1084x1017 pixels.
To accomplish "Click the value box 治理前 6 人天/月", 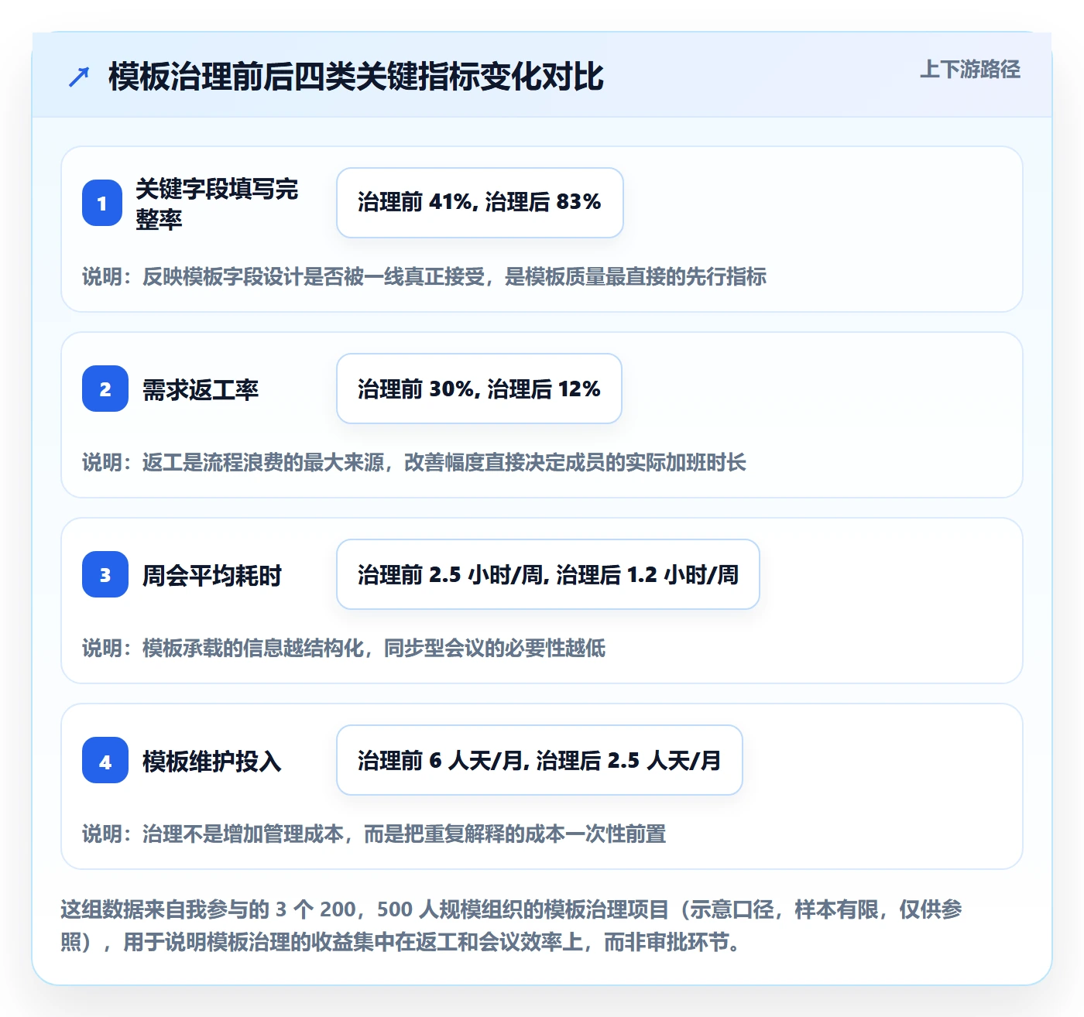I will [x=540, y=760].
